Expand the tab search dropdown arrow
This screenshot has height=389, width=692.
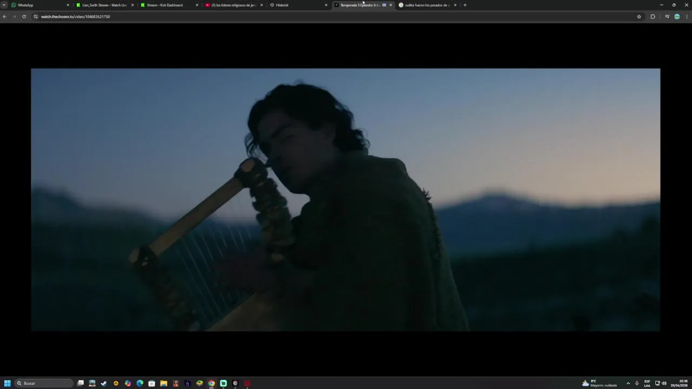4,5
